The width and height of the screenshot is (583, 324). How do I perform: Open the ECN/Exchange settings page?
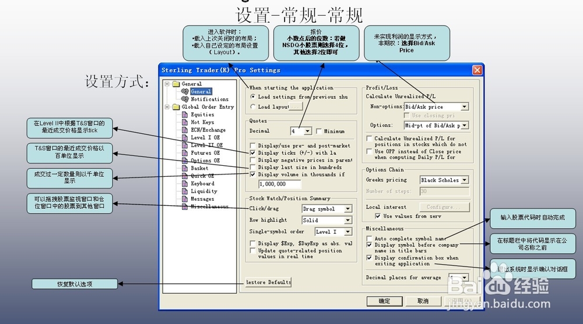tap(208, 130)
